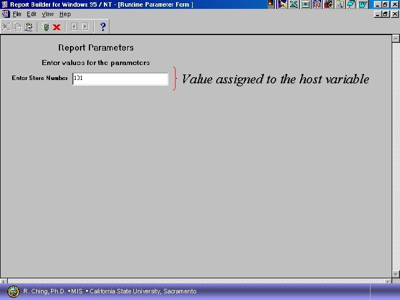Click the Enter Store Number input field
The height and width of the screenshot is (300, 400).
pos(120,79)
